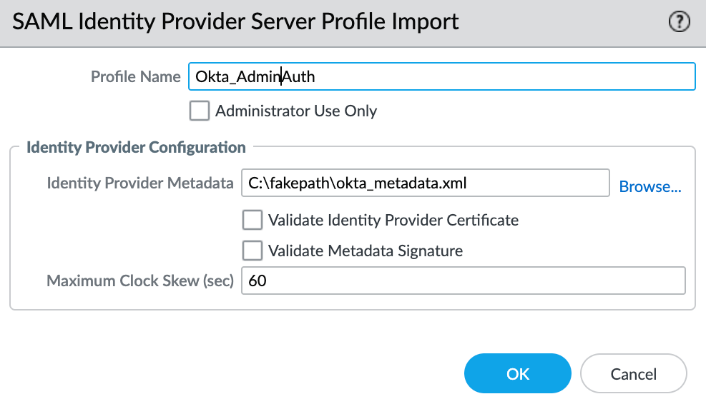Confirm the import with the OK button
706x399 pixels.
518,373
